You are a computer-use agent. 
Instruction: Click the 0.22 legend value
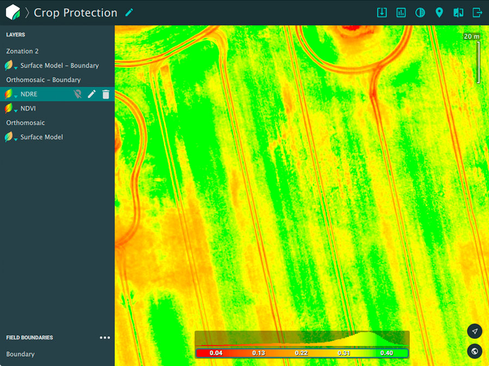point(301,353)
